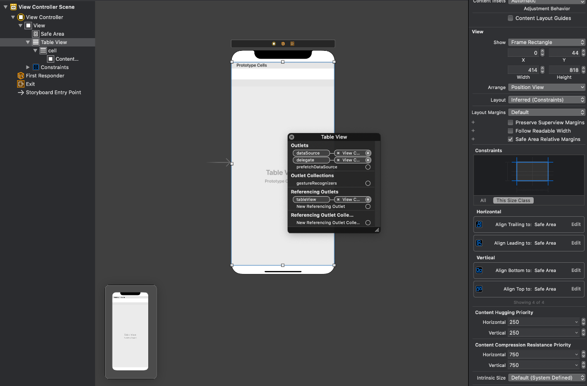Select the Content View icon in outline
The image size is (587, 386).
click(51, 59)
